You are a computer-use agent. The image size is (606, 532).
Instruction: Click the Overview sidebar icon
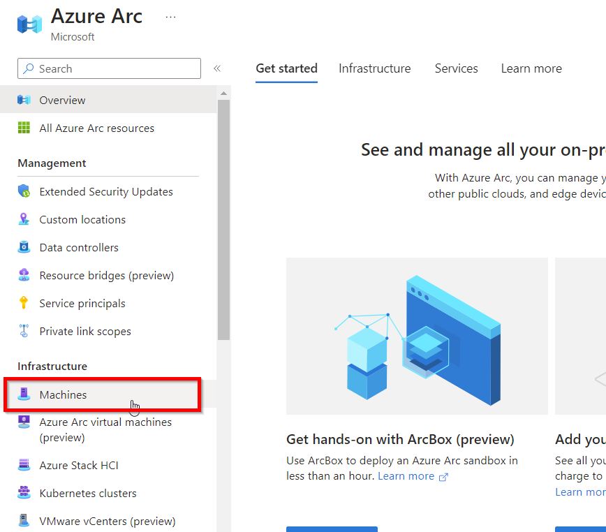tap(24, 100)
